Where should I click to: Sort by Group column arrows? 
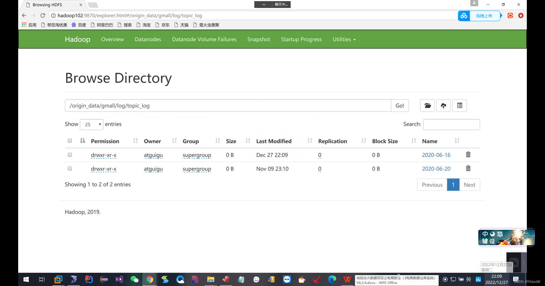[217, 141]
